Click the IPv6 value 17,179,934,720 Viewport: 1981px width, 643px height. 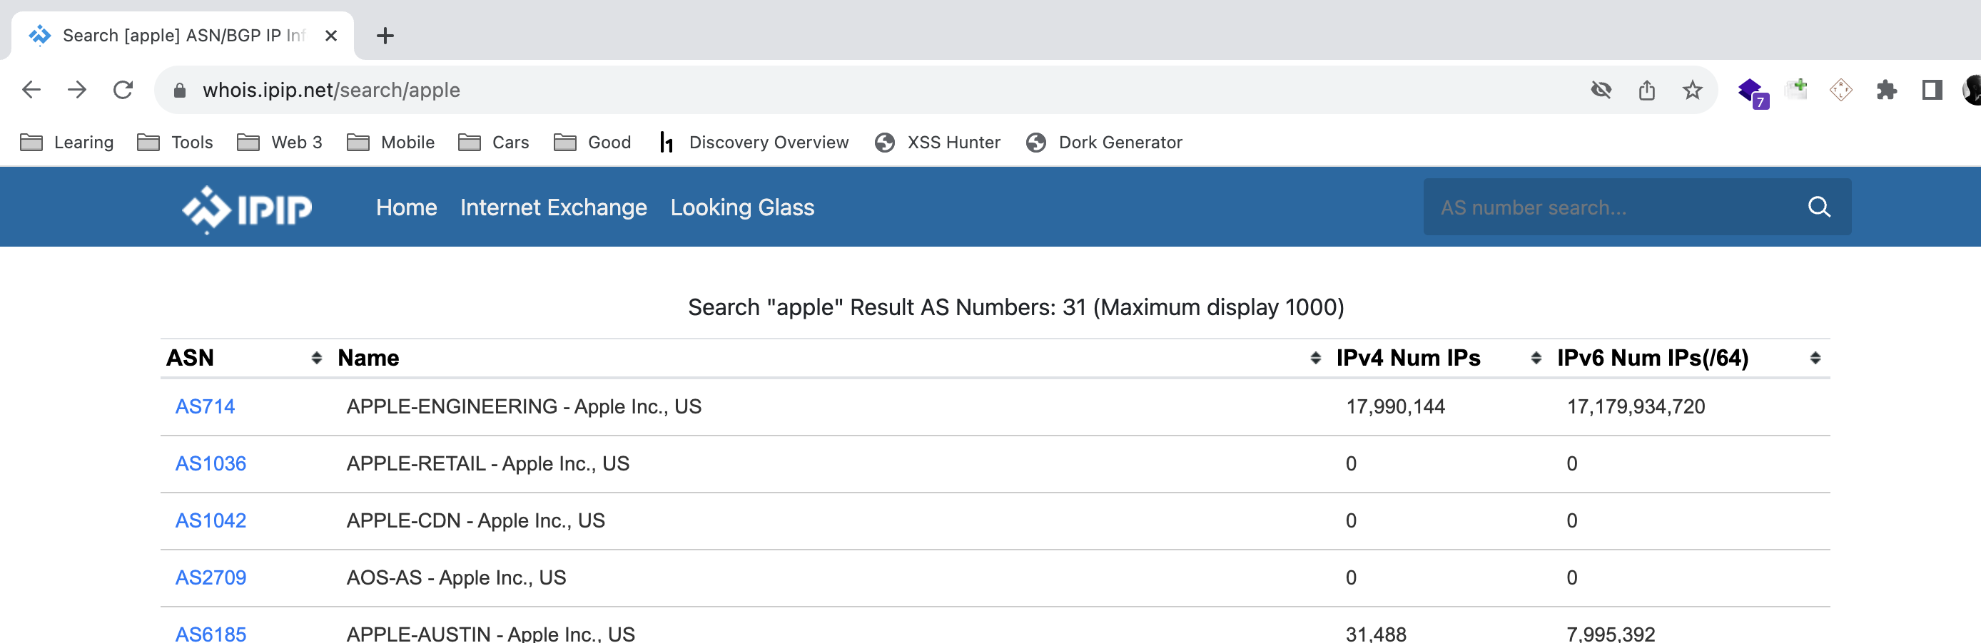coord(1636,406)
